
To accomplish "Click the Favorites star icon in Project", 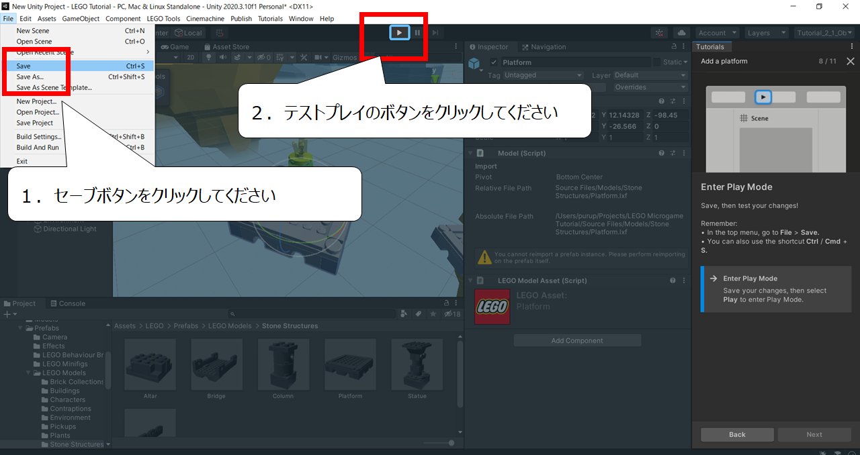I will tap(433, 313).
